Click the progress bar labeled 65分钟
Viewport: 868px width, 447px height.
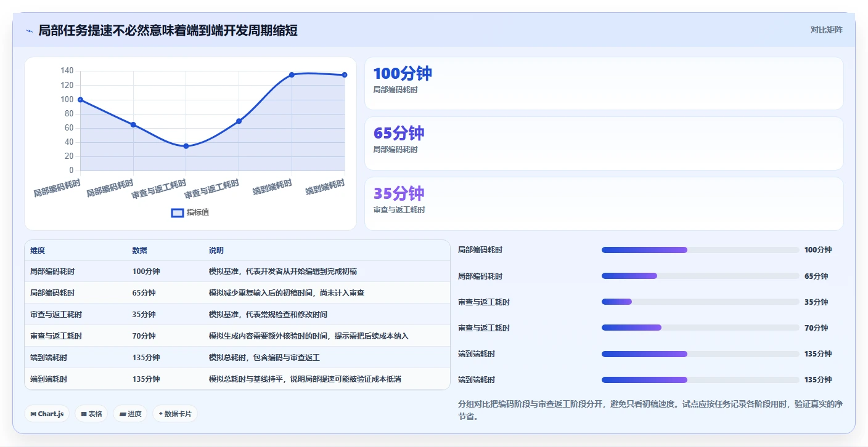pos(700,276)
